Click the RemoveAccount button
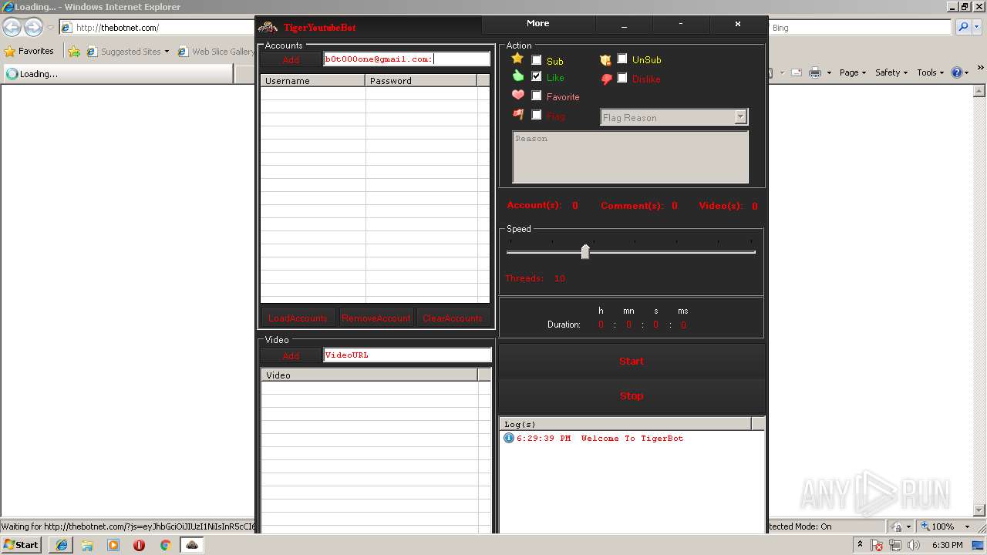The height and width of the screenshot is (555, 987). pyautogui.click(x=376, y=318)
